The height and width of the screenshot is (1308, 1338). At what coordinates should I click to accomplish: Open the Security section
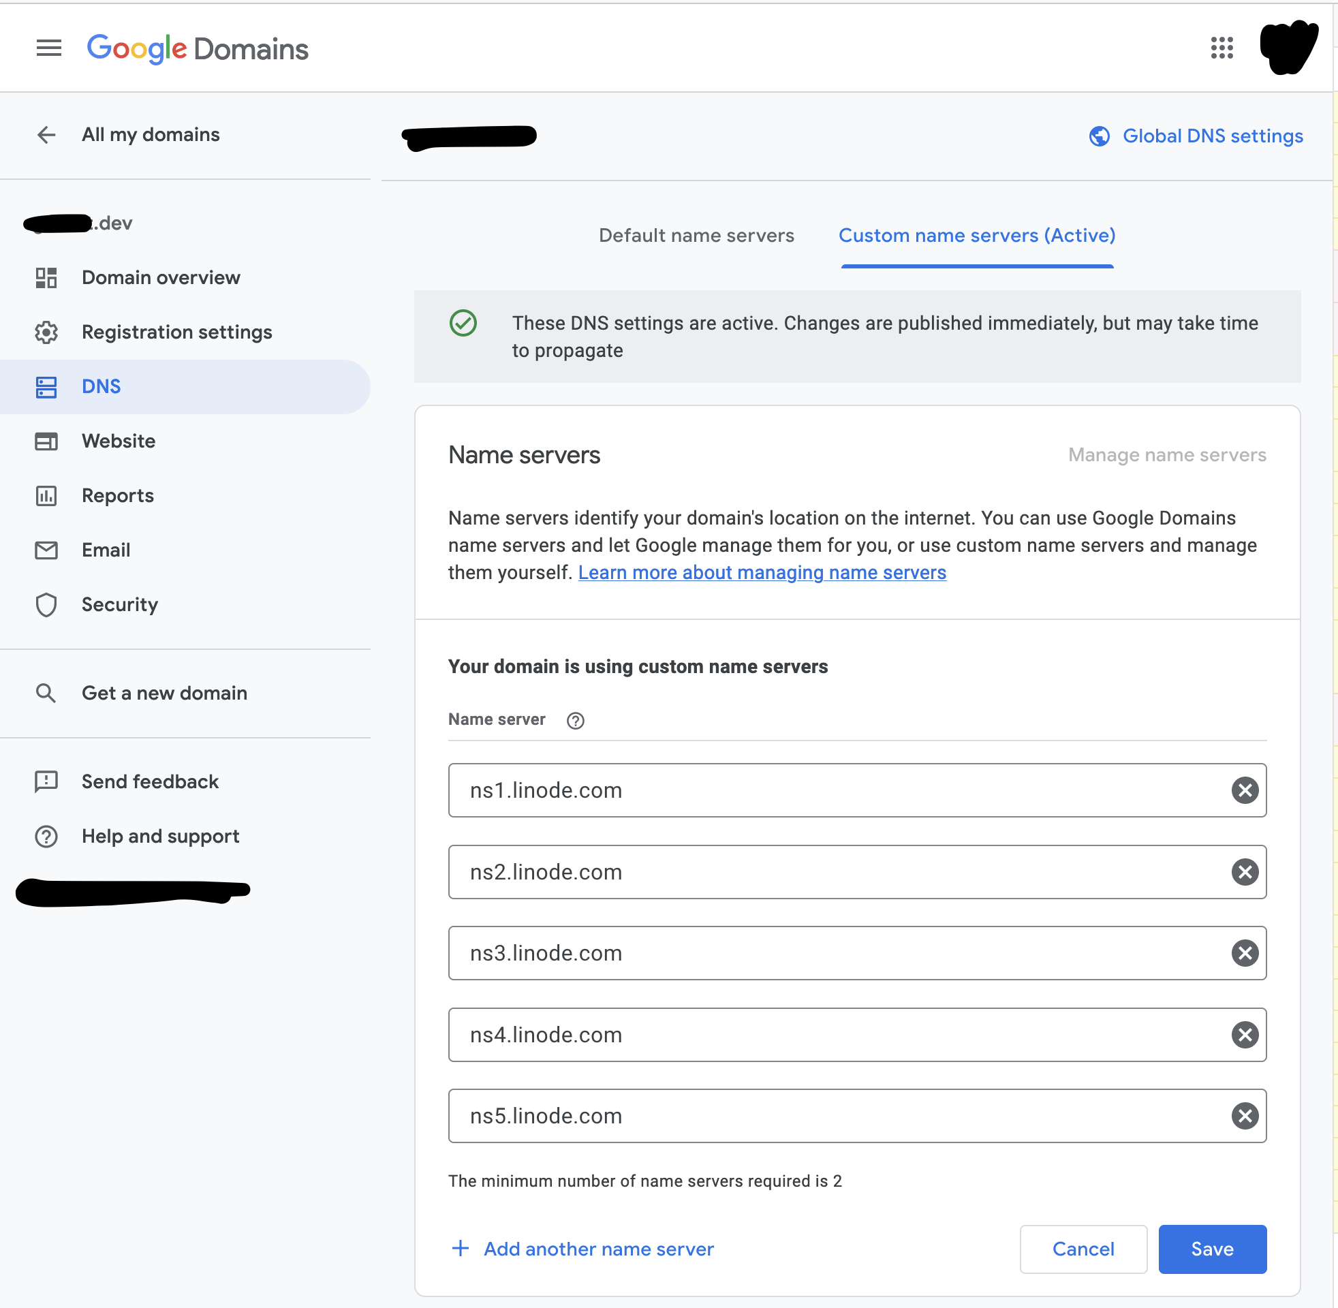pos(119,604)
